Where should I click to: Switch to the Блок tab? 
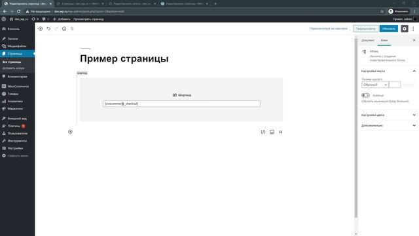384,41
